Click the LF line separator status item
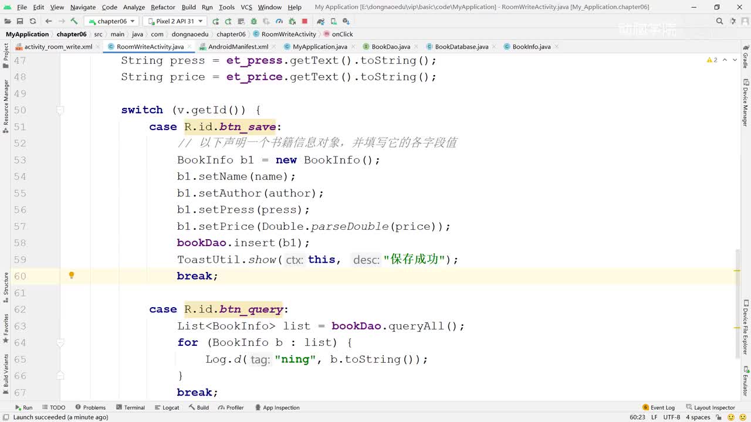This screenshot has width=751, height=422. [x=655, y=417]
